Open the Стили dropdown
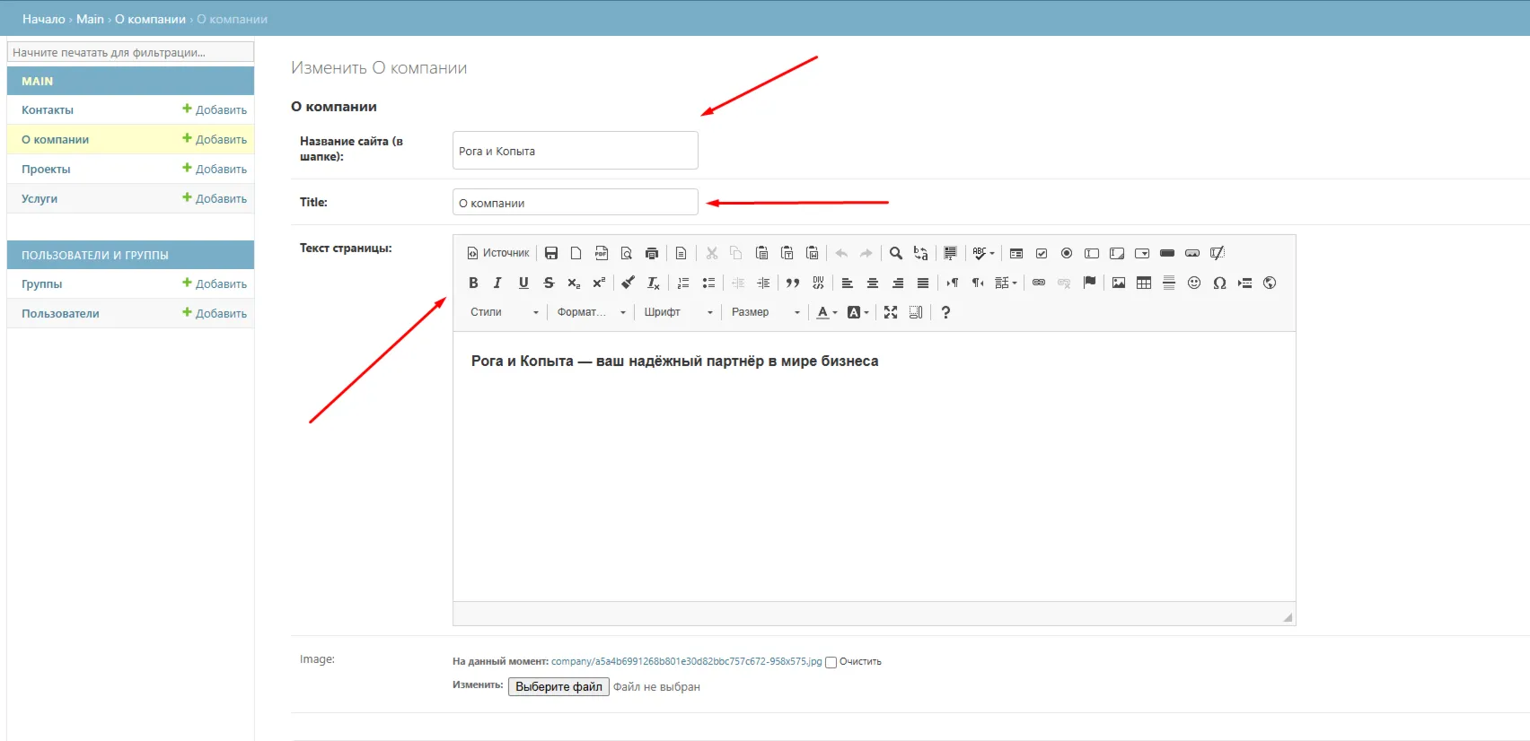 [x=505, y=312]
